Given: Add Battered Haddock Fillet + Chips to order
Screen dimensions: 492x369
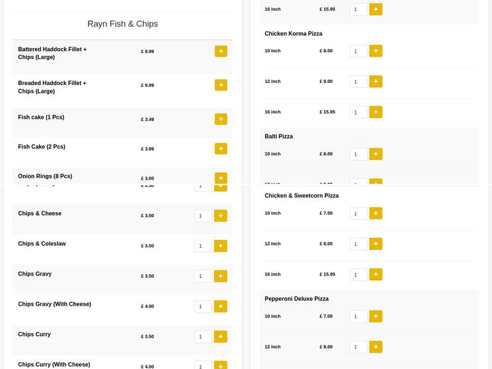Looking at the screenshot, I should pos(221,52).
